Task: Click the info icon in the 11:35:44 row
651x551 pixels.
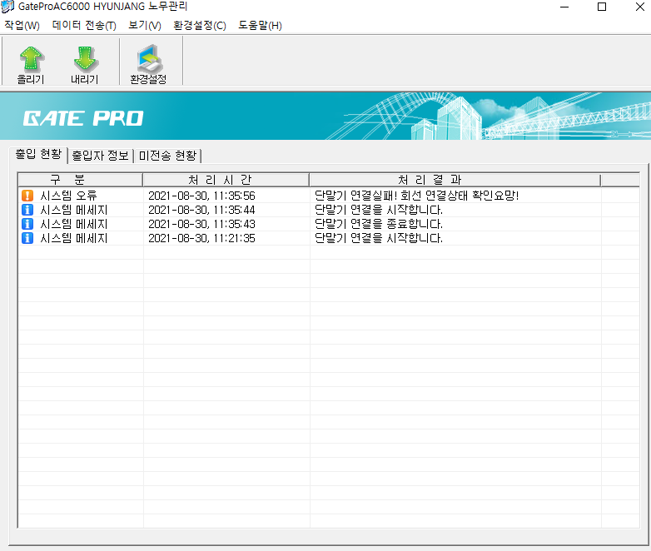Action: (27, 210)
